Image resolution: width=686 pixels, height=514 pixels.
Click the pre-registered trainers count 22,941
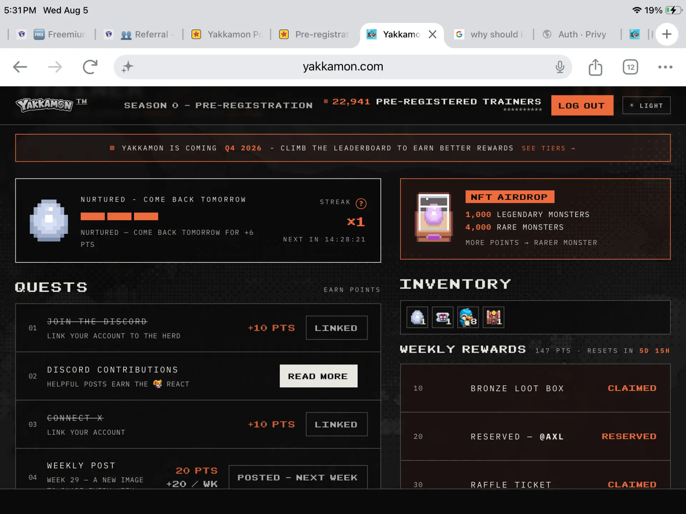(x=351, y=102)
